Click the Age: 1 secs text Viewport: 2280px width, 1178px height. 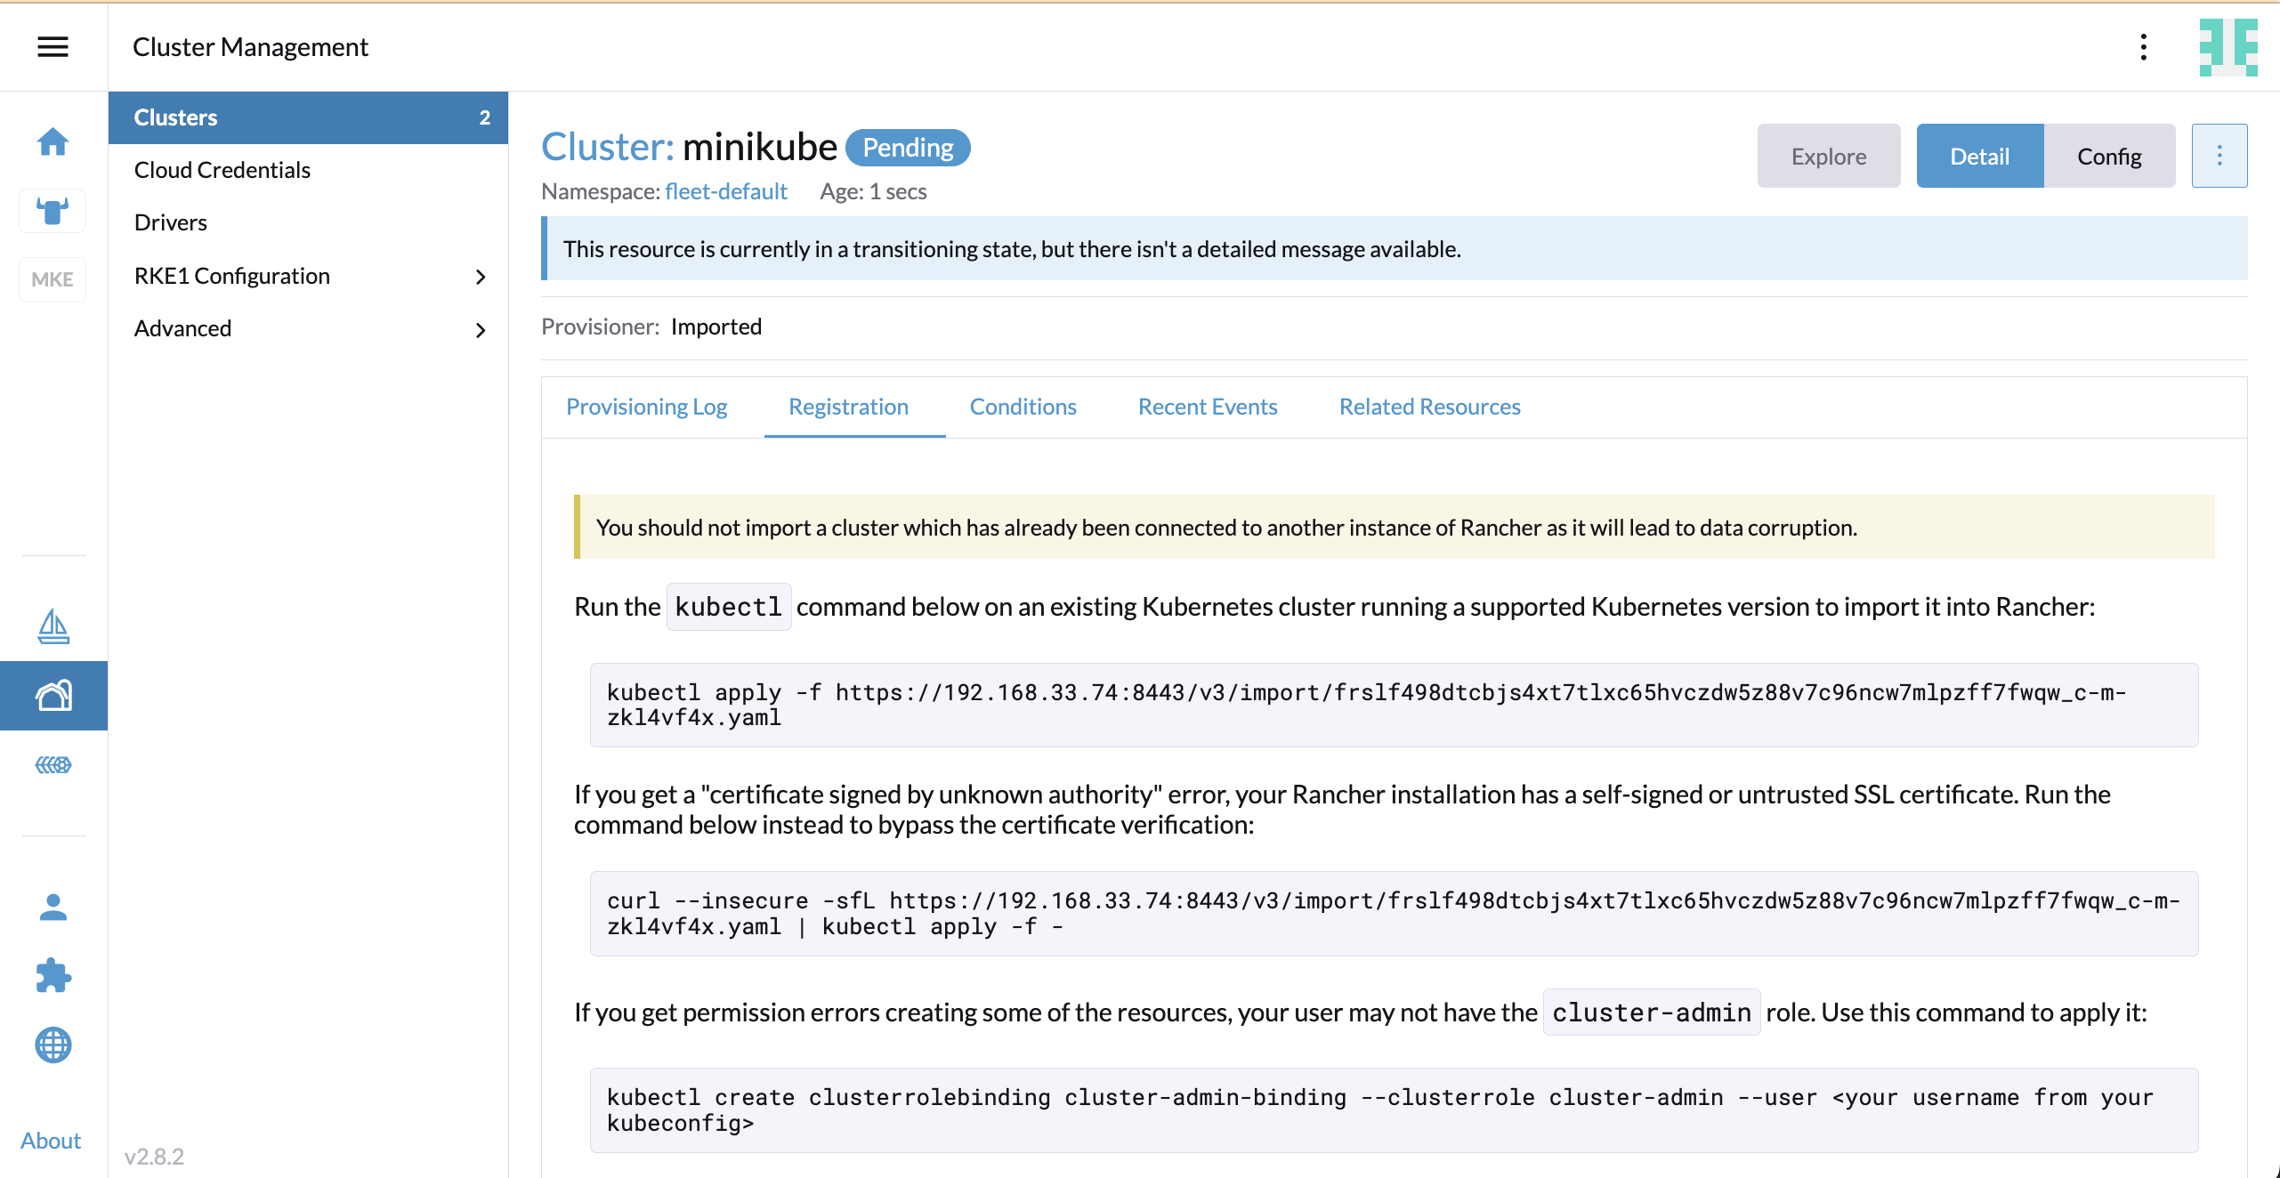pos(873,191)
